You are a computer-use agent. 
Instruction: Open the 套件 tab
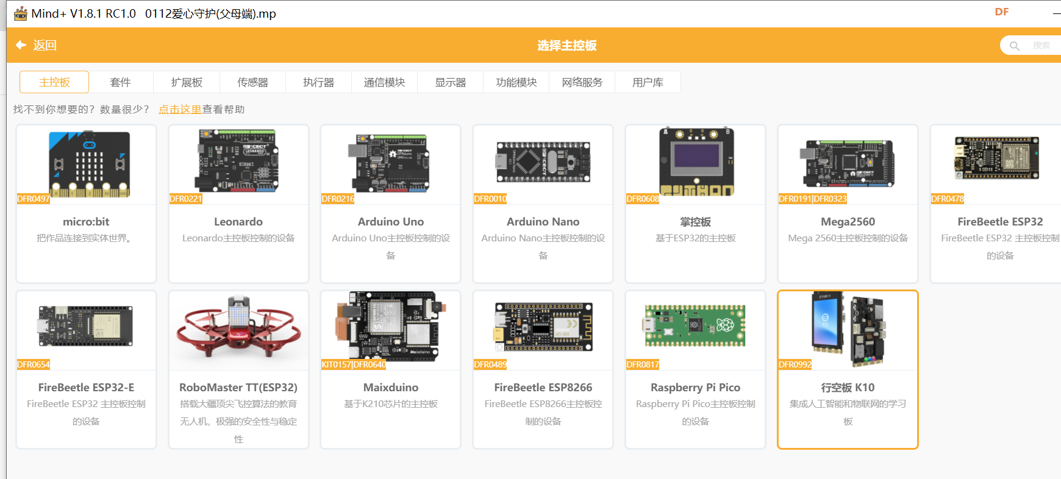(x=120, y=82)
